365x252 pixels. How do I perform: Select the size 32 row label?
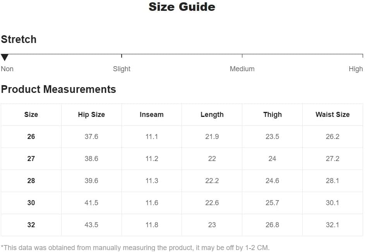(x=31, y=225)
